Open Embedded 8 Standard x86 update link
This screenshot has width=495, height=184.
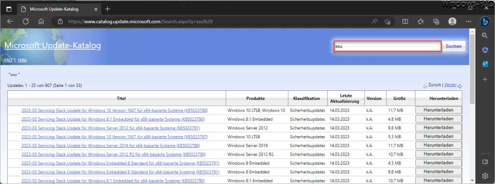pyautogui.click(x=120, y=164)
